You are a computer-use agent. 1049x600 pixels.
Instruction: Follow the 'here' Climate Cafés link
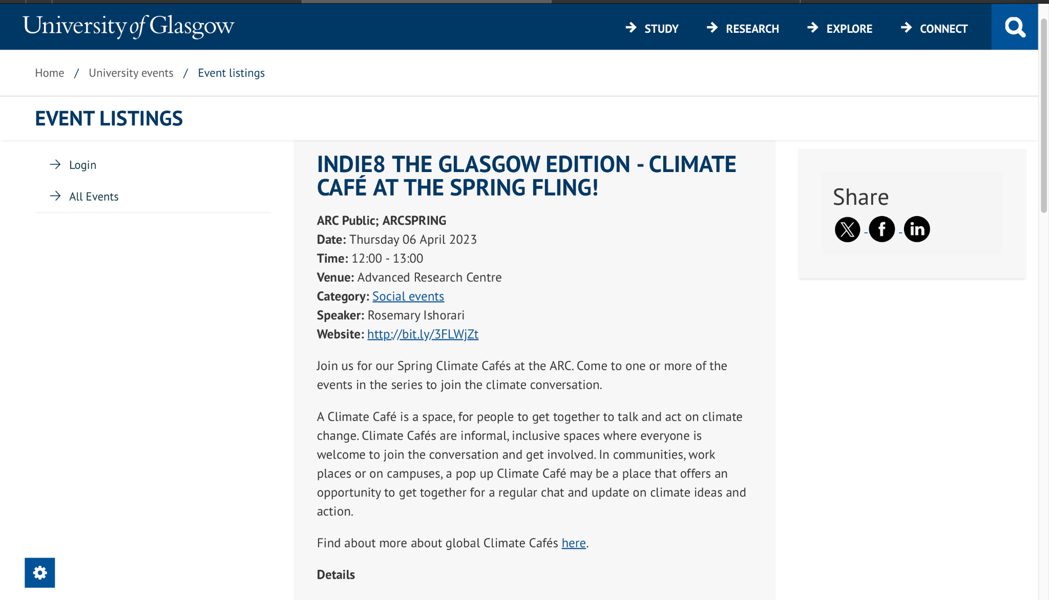573,543
